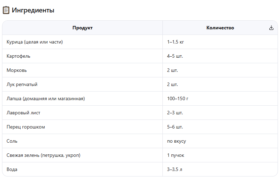Select the Продукт column header
The image size is (280, 181).
tap(82, 28)
